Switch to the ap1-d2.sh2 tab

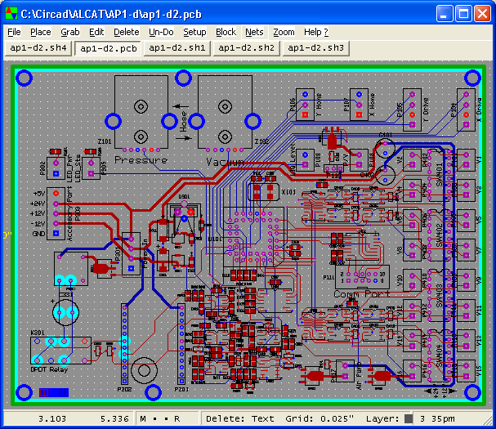(x=246, y=48)
